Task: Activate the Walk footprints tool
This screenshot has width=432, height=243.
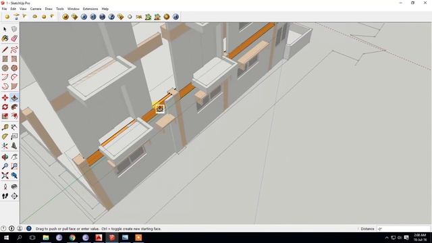Action: [x=5, y=196]
